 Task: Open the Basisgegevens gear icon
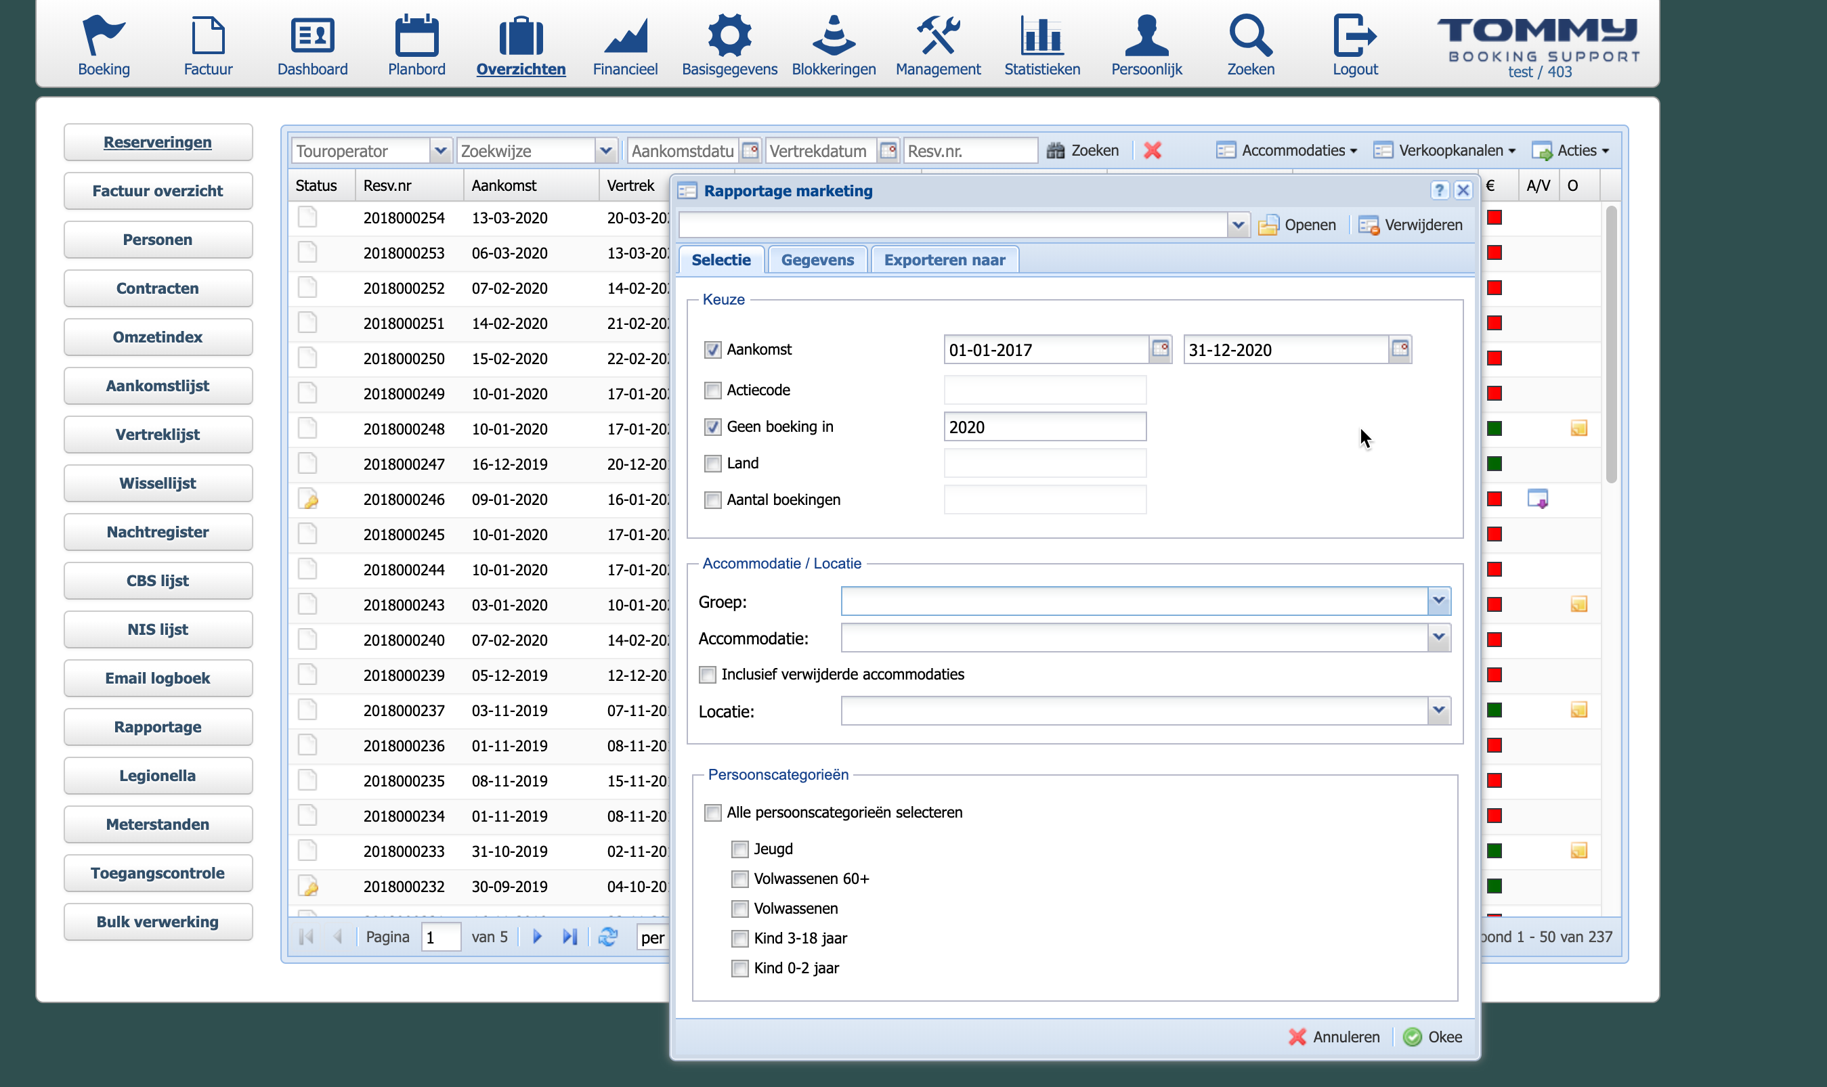[729, 35]
